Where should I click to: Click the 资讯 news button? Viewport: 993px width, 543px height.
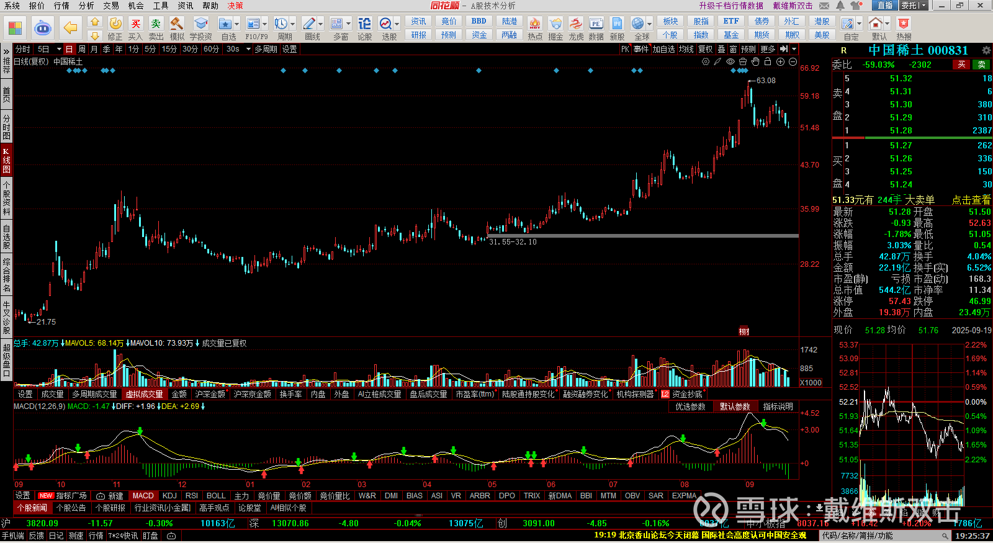(419, 21)
